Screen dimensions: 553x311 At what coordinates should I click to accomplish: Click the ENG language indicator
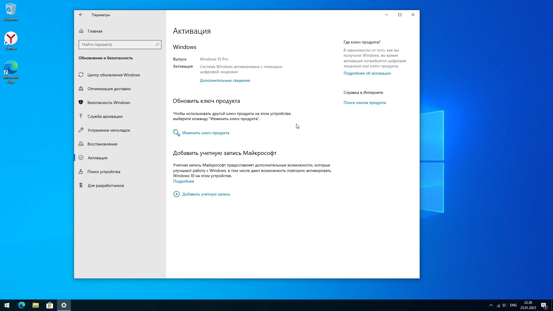pos(513,305)
